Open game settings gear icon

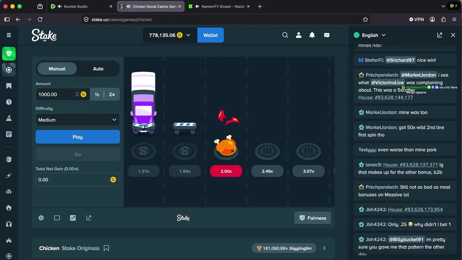pyautogui.click(x=41, y=218)
